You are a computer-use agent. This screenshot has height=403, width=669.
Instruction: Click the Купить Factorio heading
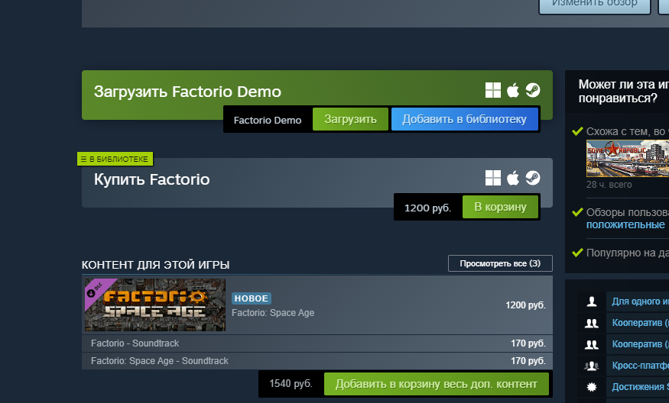[x=151, y=179]
